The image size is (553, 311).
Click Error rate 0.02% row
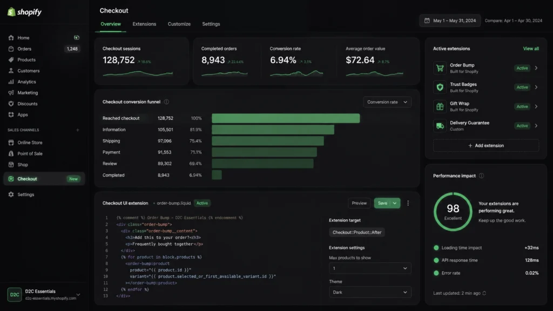click(486, 273)
